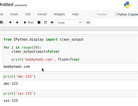Click the Trusted notebook indicator
This screenshot has width=138, height=106.
[101, 14]
